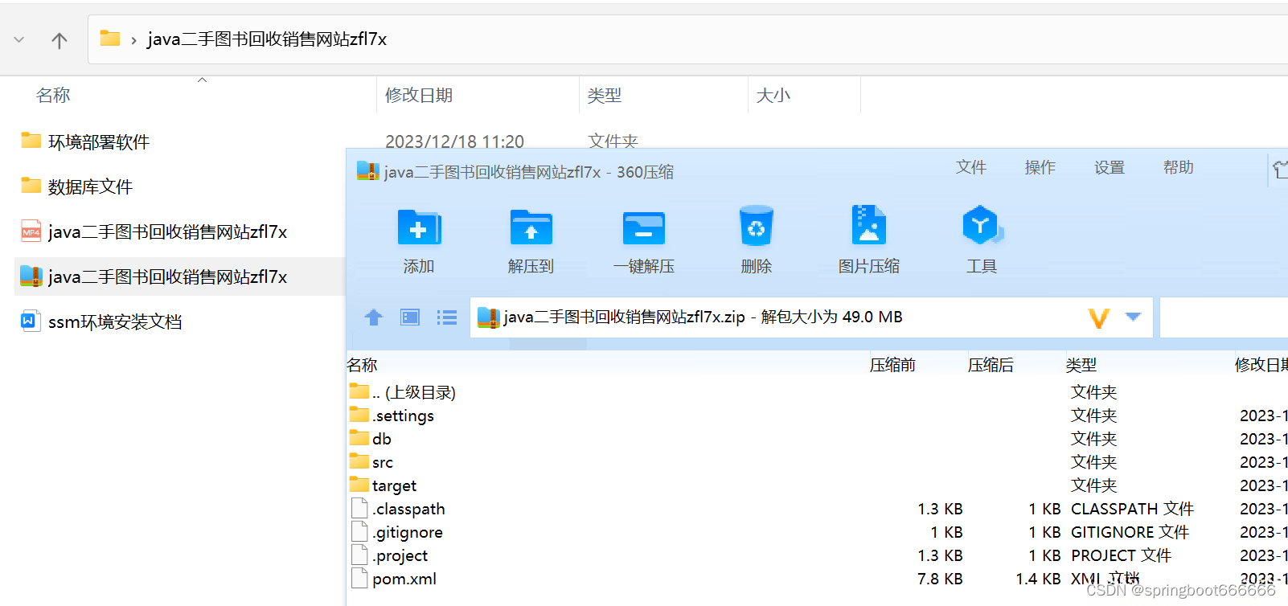Open the Explorer recent locations dropdown chevron
Viewport: 1288px width, 606px height.
pos(19,39)
